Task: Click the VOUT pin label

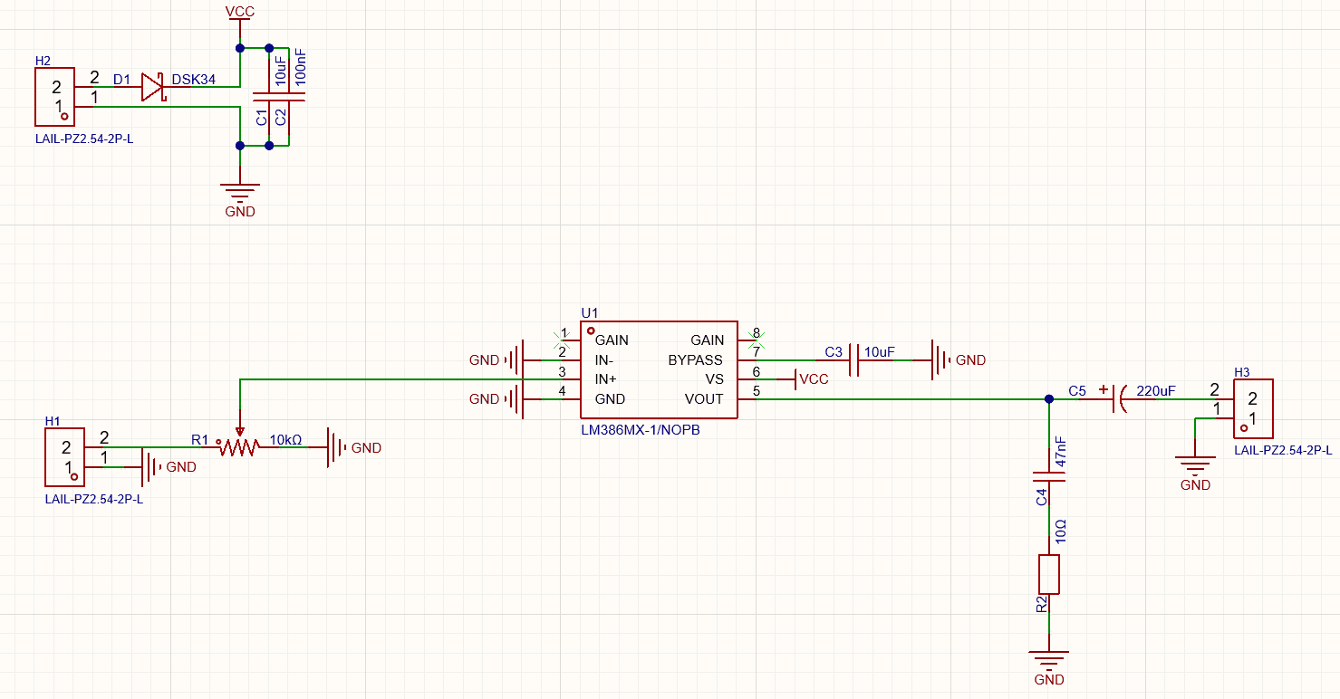Action: click(704, 399)
